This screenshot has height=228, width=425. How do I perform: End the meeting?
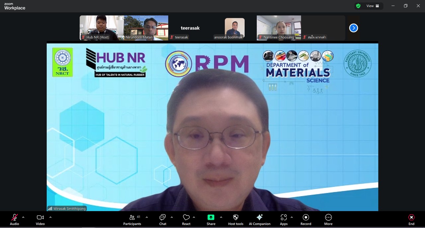click(x=411, y=219)
